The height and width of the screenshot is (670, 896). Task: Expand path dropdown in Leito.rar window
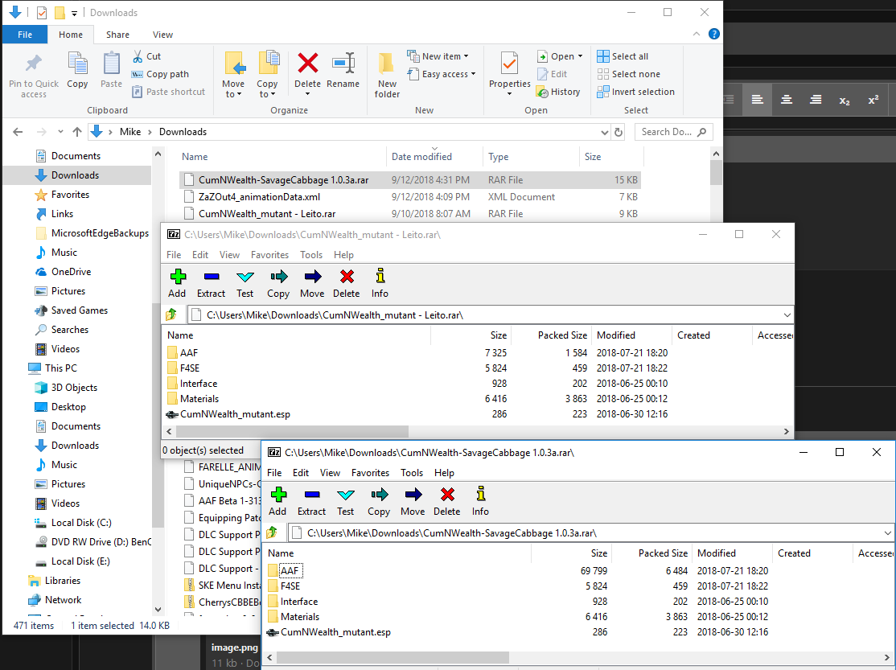pyautogui.click(x=787, y=315)
